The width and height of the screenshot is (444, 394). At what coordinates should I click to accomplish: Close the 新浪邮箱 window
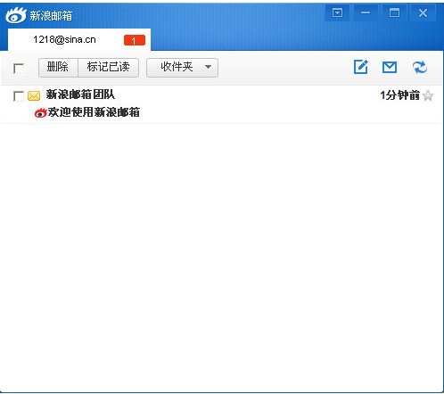[x=423, y=12]
